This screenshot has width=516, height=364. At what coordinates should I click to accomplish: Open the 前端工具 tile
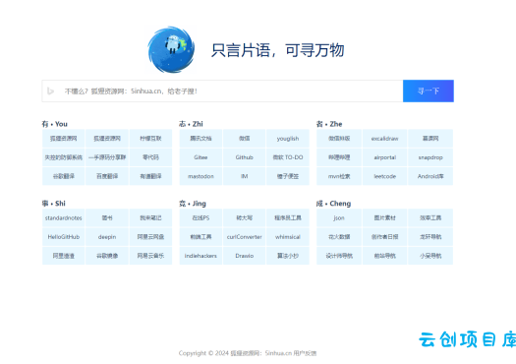pos(201,237)
